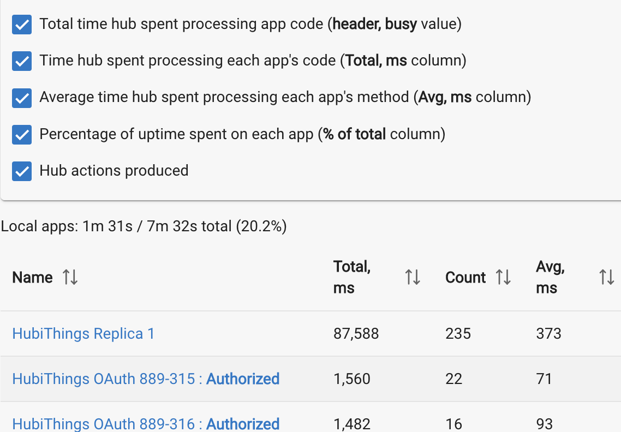
Task: Uncheck total time hub spent processing app code
Action: tap(22, 25)
